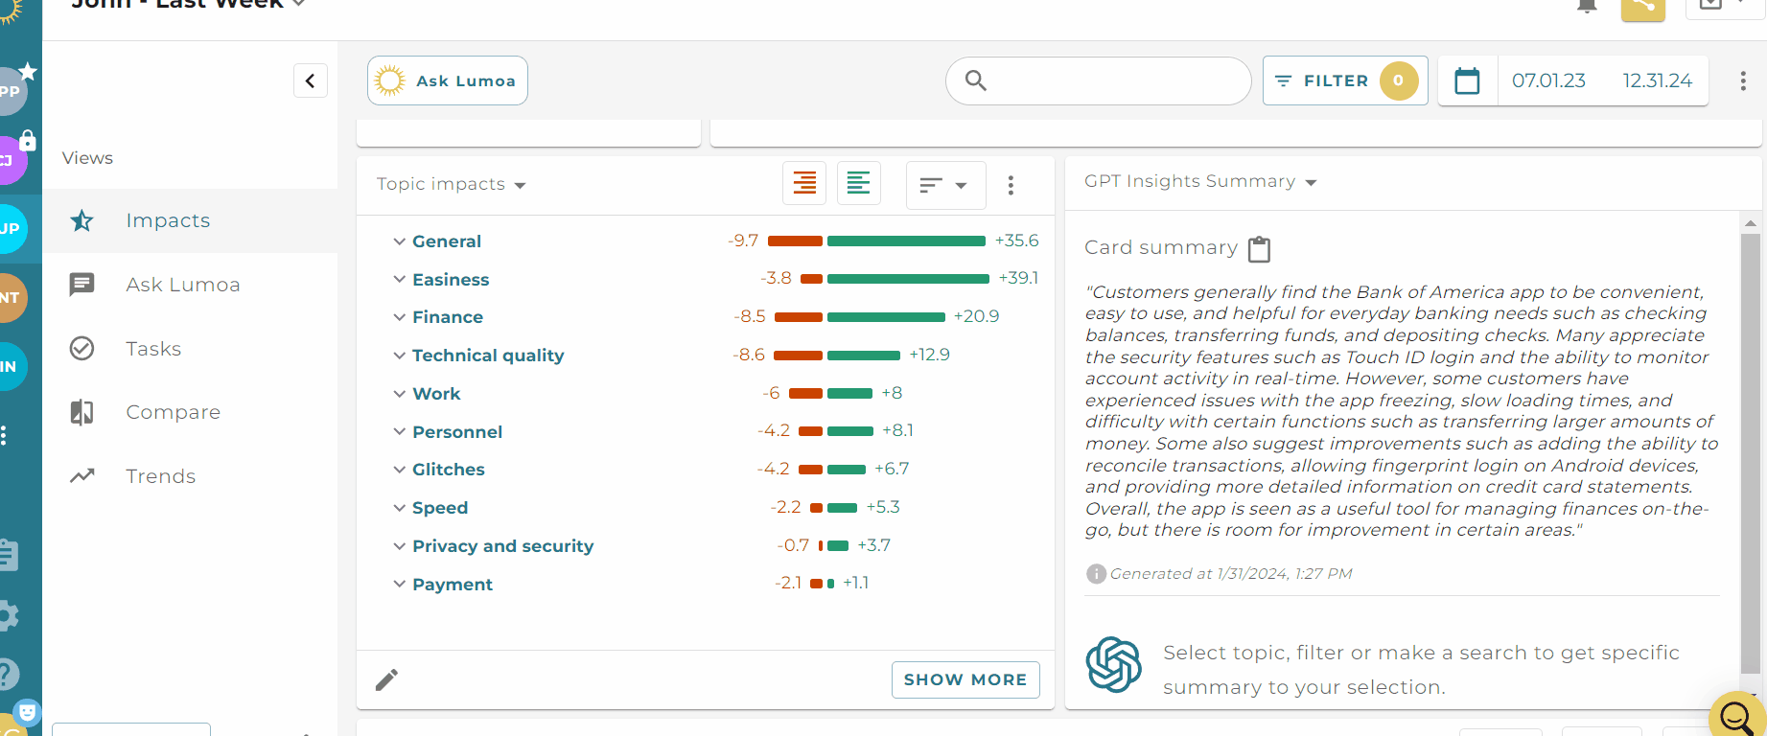
Task: Expand the General topic row
Action: tap(399, 241)
